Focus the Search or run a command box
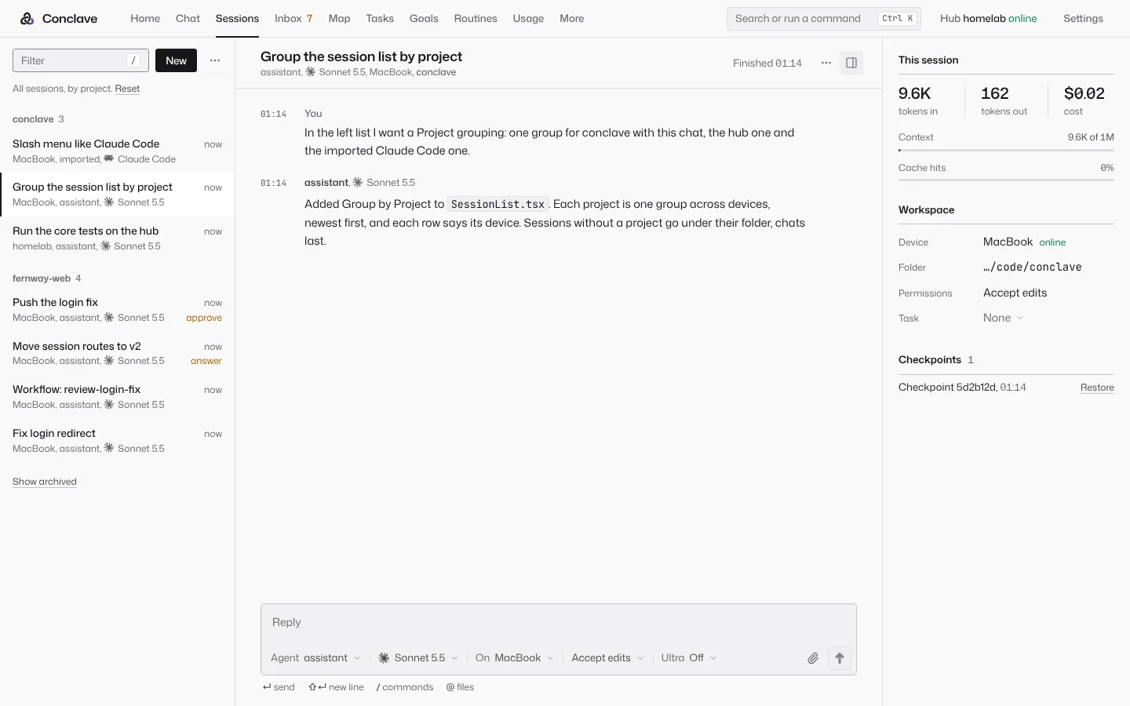1130x706 pixels. pyautogui.click(x=823, y=18)
